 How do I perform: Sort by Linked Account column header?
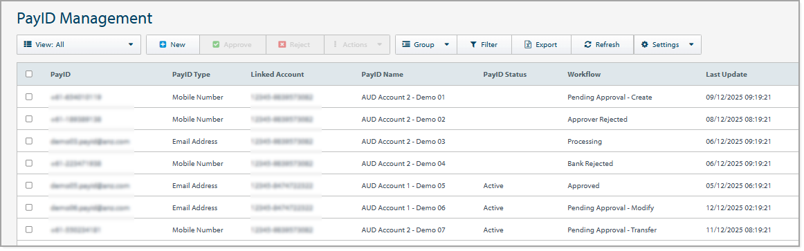pos(277,74)
